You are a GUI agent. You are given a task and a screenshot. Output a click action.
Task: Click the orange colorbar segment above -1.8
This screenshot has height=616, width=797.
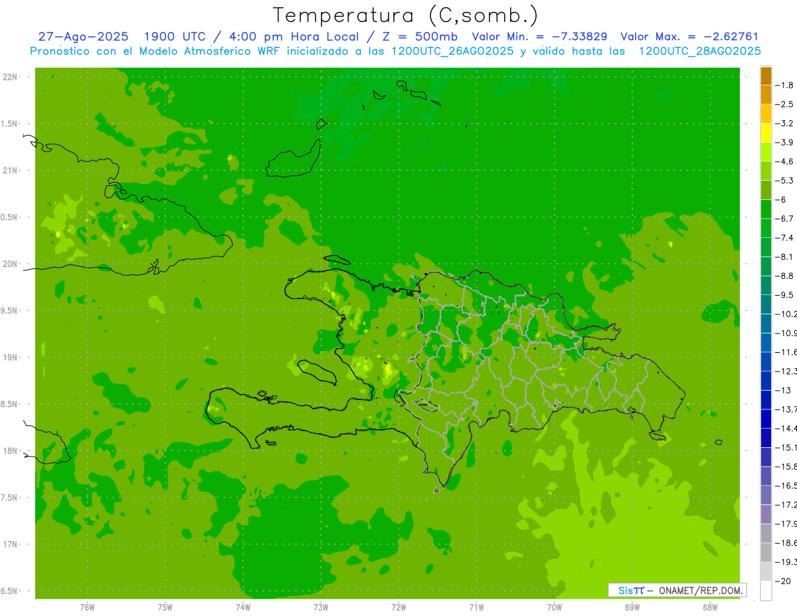tap(766, 76)
